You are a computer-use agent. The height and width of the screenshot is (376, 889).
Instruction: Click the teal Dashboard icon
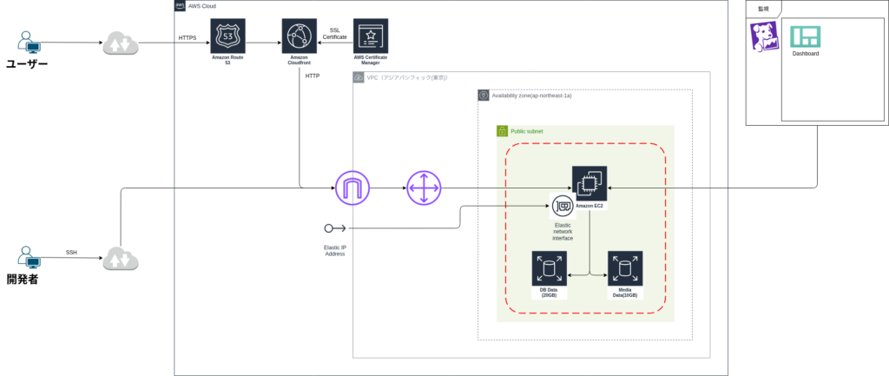point(805,36)
